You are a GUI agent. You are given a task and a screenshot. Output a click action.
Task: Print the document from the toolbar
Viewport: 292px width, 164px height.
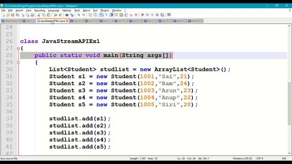tap(32, 15)
